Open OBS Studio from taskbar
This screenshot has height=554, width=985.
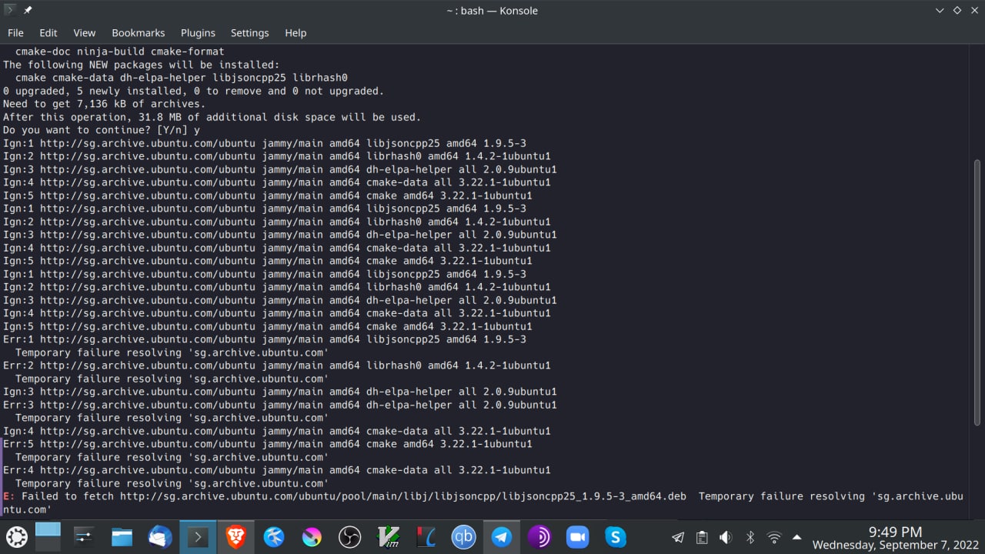349,536
